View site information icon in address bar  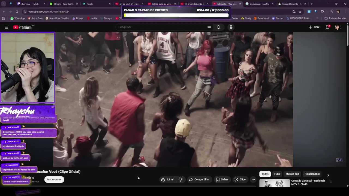25,12
